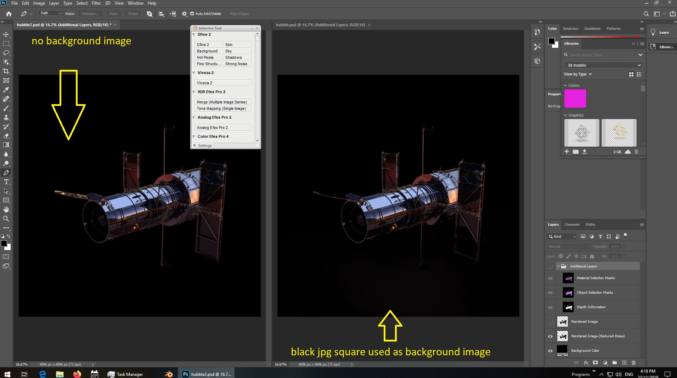Open the Window menu
This screenshot has width=677, height=378.
[x=135, y=3]
